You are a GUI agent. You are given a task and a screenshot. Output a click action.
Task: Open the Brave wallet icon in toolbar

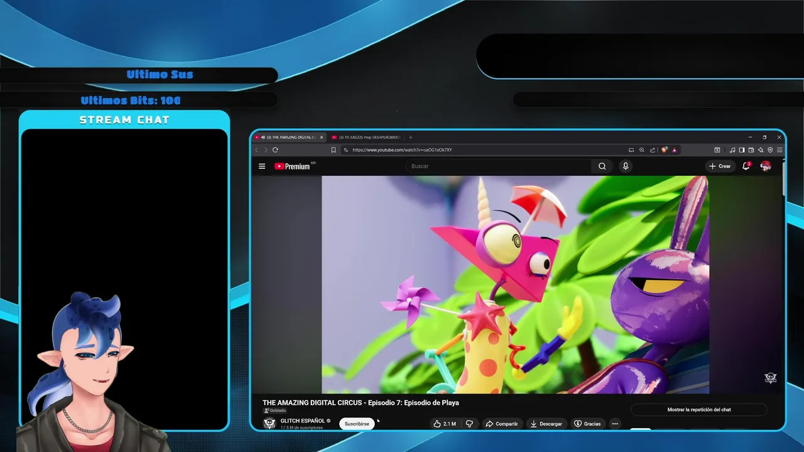[x=751, y=150]
